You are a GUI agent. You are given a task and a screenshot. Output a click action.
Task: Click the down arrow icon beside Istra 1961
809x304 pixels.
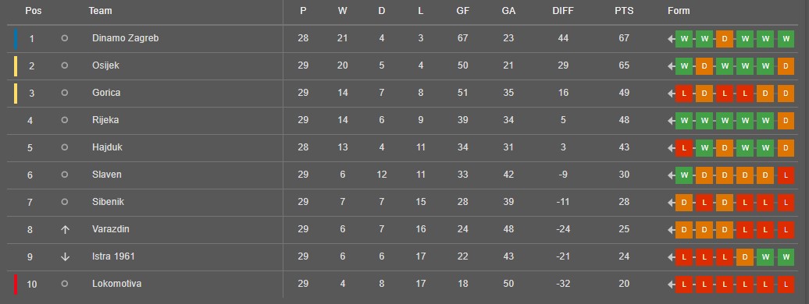point(65,256)
